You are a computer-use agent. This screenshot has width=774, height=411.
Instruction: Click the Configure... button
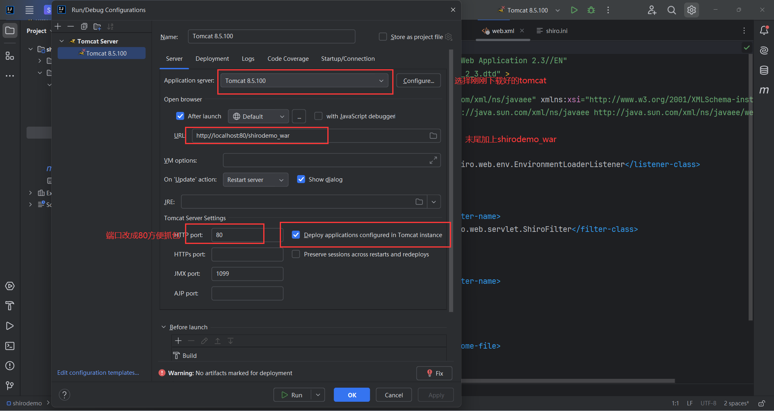point(418,81)
